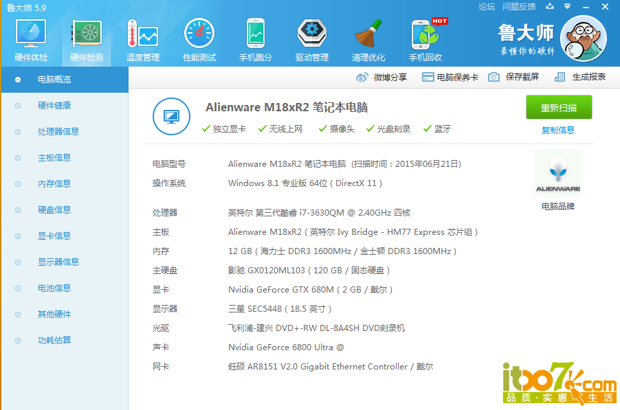The width and height of the screenshot is (620, 410).
Task: Click the 影驰 GX0120ML103 disk text
Action: (309, 271)
